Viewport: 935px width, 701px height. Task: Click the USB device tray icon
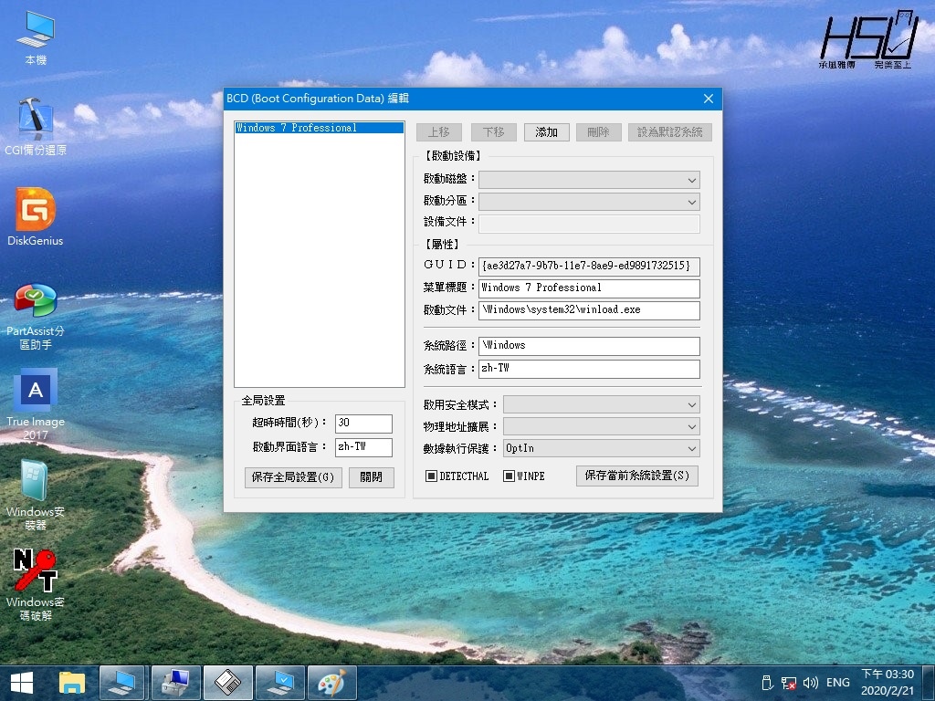[x=767, y=683]
